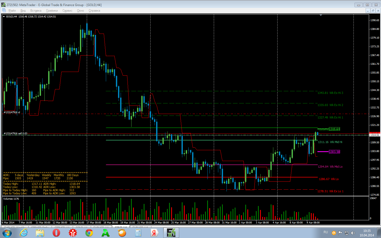Image resolution: width=381 pixels, height=238 pixels.
Task: Open Windows Explorer from the taskbar
Action: point(40,233)
